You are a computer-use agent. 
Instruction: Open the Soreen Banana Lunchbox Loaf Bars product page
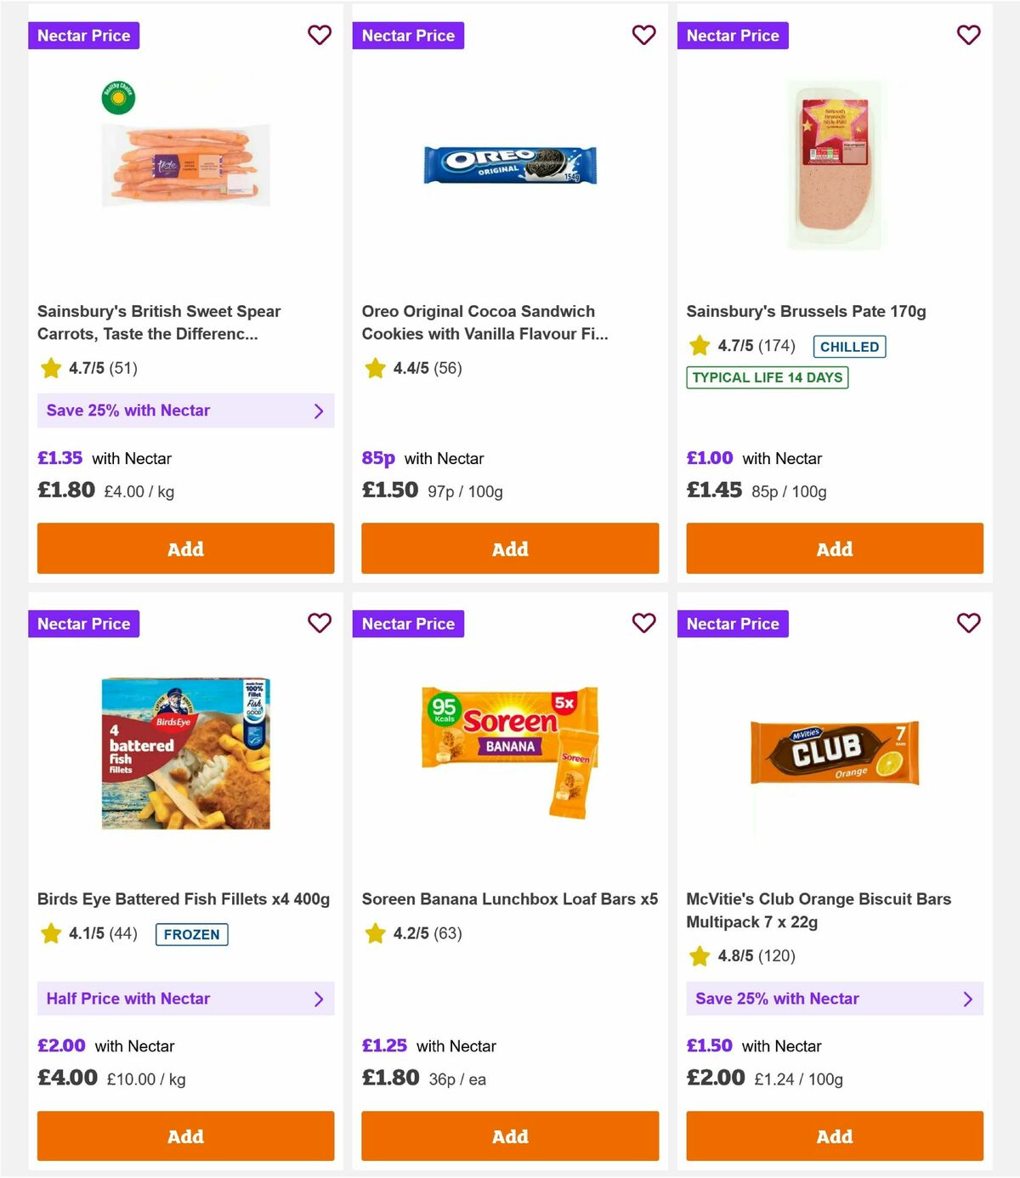click(510, 898)
